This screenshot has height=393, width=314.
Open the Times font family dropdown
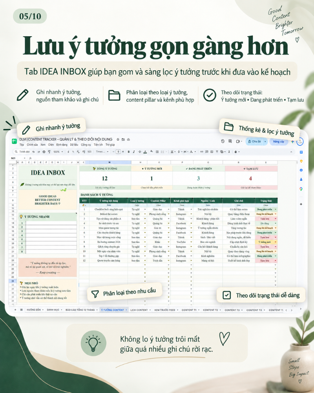[102, 152]
